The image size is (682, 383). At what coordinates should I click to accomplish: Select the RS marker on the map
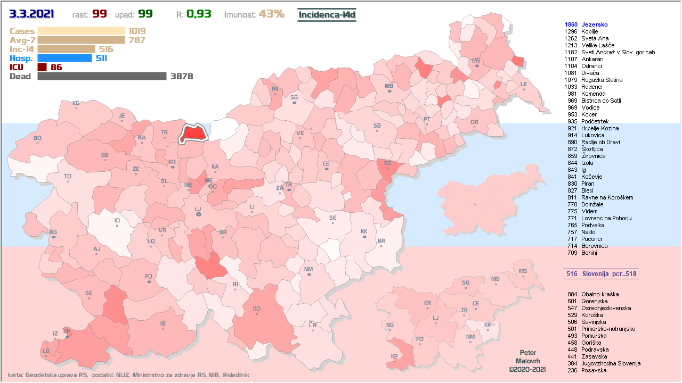[x=387, y=164]
